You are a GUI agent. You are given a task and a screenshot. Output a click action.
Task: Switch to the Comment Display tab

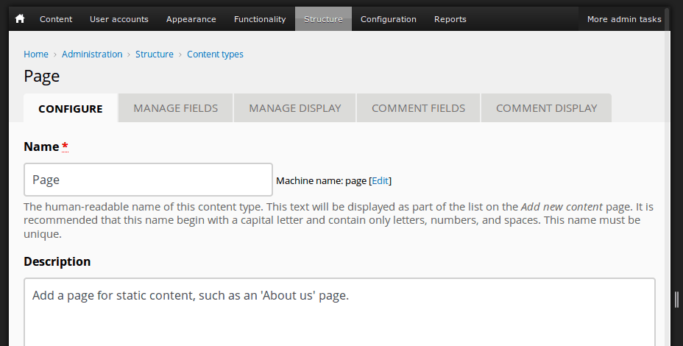pyautogui.click(x=546, y=108)
